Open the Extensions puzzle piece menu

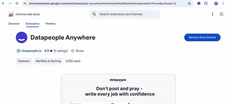tap(206, 3)
